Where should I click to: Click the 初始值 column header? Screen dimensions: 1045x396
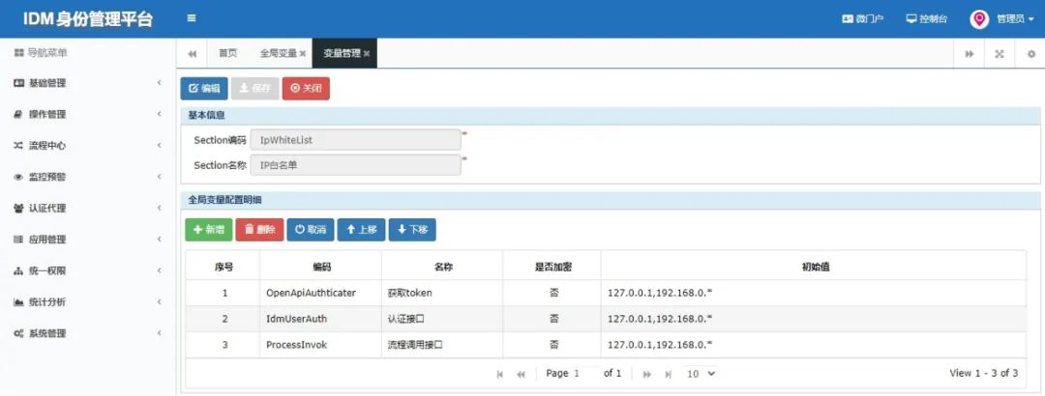tap(815, 267)
